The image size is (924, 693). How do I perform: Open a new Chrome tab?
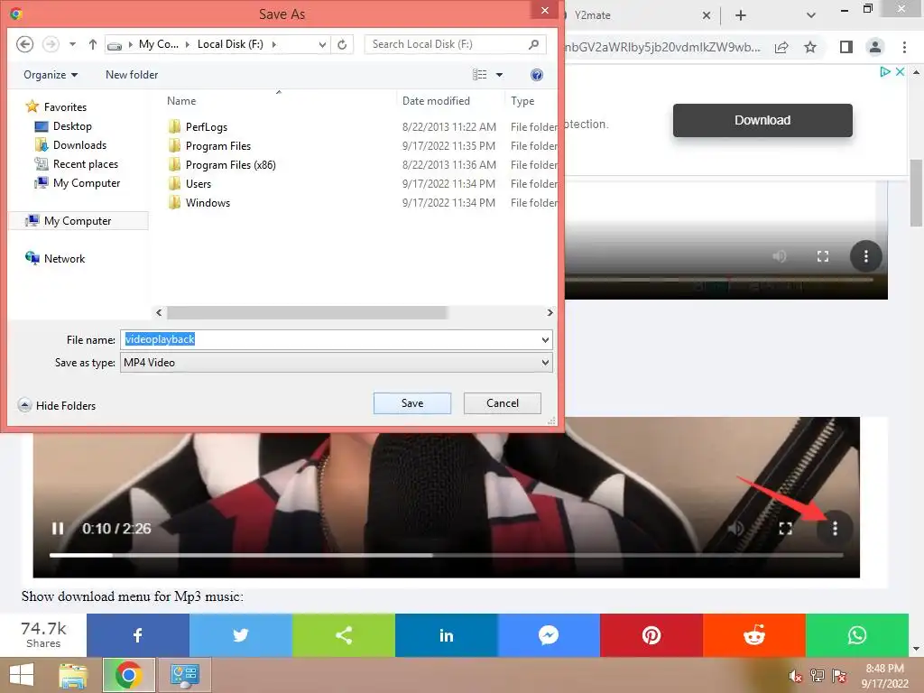pyautogui.click(x=741, y=15)
